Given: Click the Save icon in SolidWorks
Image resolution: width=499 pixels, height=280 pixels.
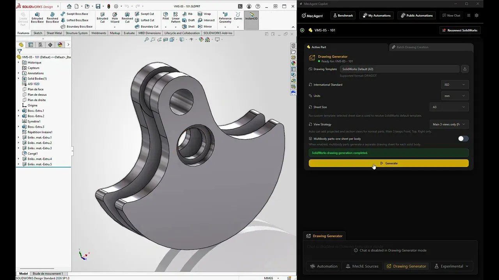Looking at the screenshot, I should [98, 6].
